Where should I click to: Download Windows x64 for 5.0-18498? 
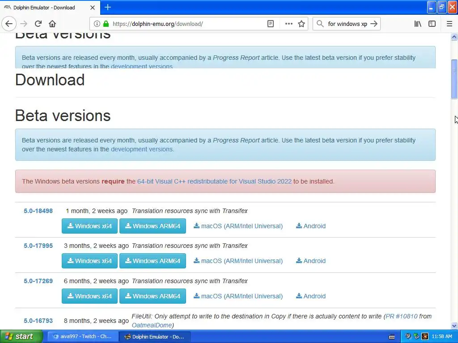pyautogui.click(x=89, y=226)
